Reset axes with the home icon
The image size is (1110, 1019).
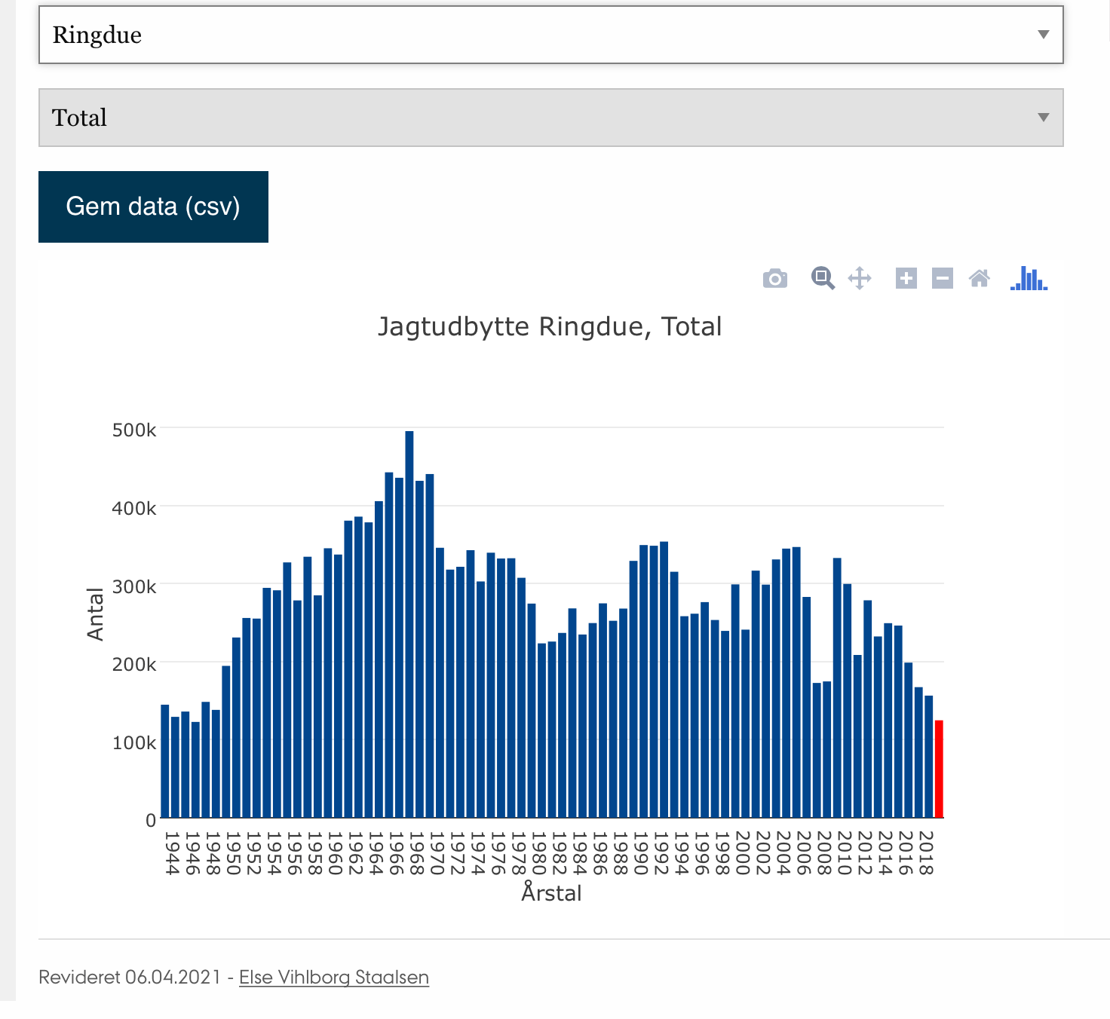979,278
